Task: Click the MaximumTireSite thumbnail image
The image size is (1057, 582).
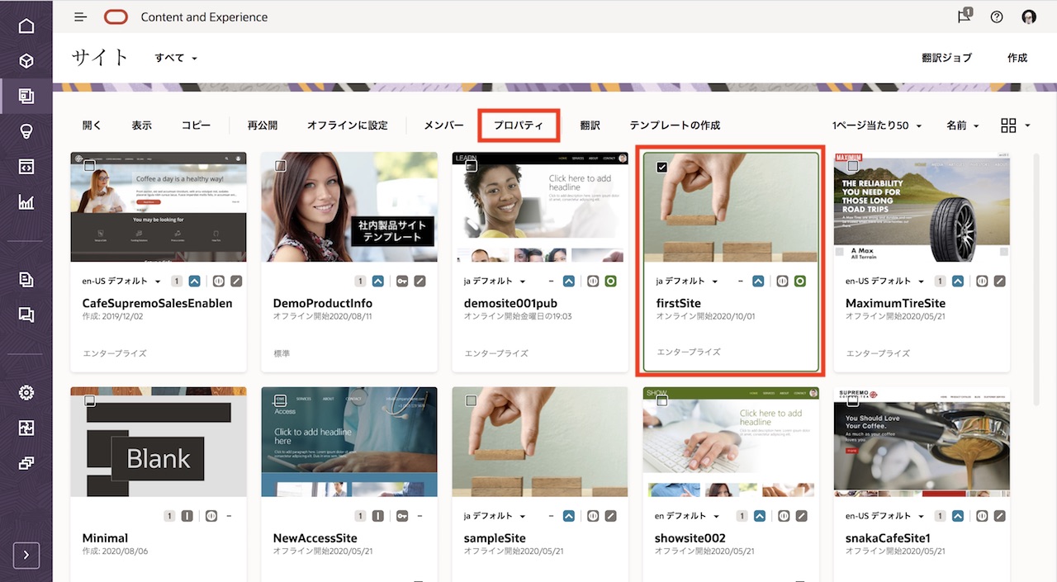Action: (922, 206)
